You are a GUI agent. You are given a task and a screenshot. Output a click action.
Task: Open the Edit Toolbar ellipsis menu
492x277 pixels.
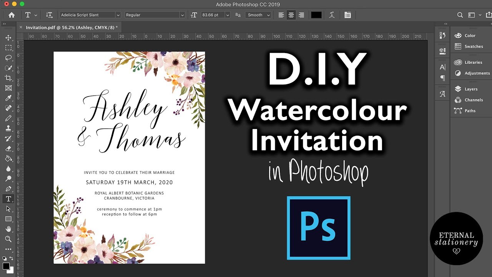click(x=8, y=249)
